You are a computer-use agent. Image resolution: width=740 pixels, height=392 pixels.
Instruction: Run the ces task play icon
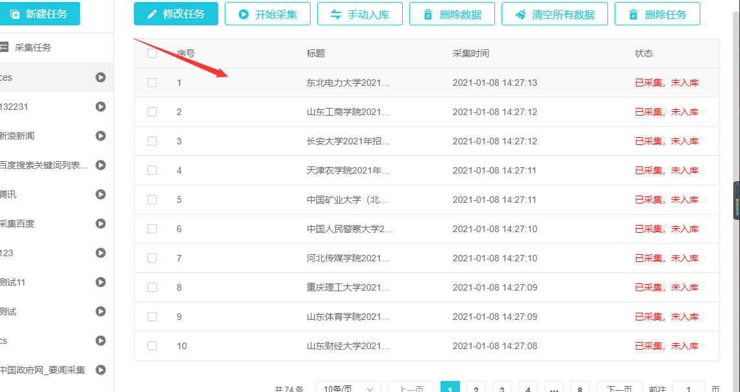(101, 77)
